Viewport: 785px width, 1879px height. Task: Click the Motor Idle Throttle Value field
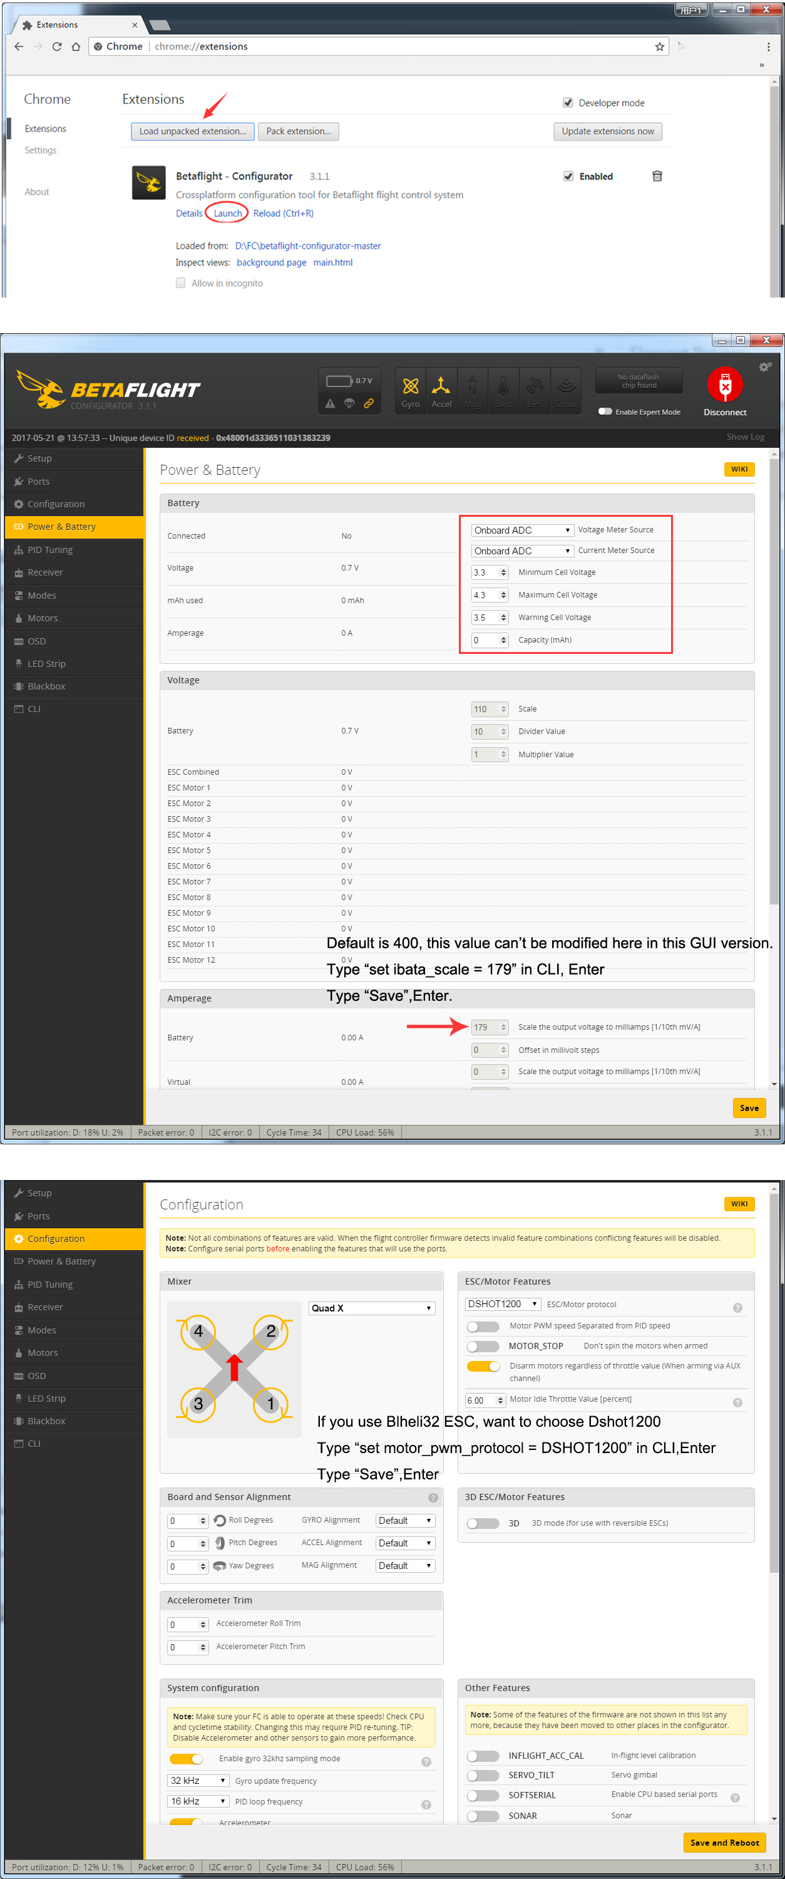(x=485, y=1400)
